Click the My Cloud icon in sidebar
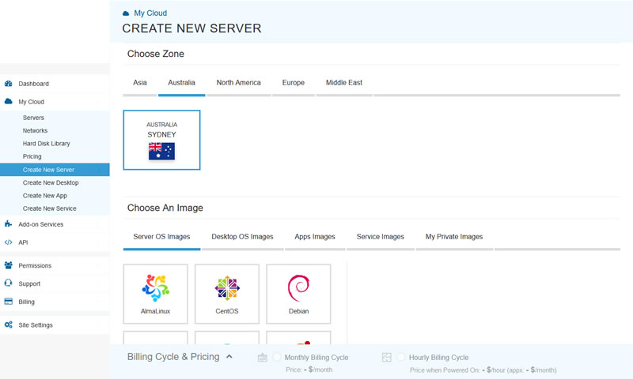The width and height of the screenshot is (633, 379). click(x=9, y=102)
